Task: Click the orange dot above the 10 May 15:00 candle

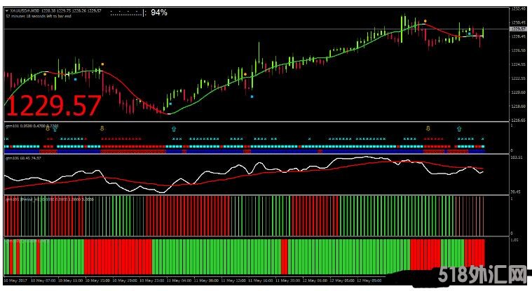Action: click(x=102, y=64)
